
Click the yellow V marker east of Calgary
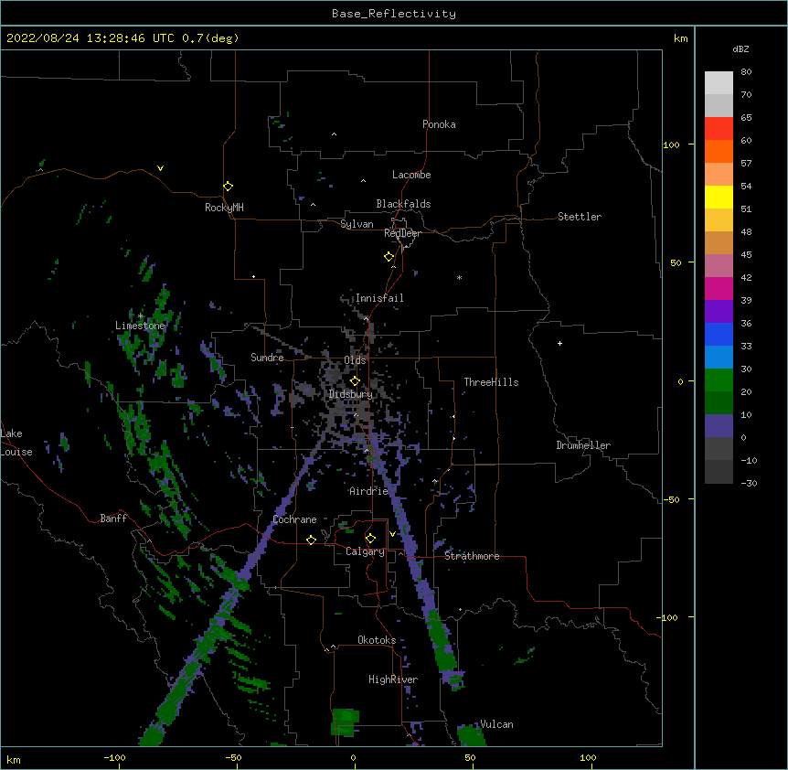coord(392,534)
